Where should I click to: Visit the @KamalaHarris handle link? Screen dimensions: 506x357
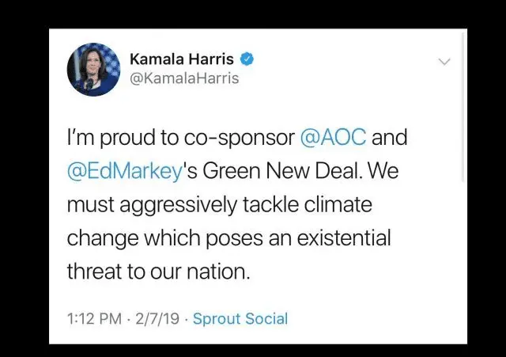pos(183,78)
